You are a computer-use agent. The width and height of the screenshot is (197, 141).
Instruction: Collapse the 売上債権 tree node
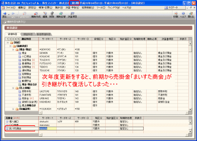click(x=13, y=88)
